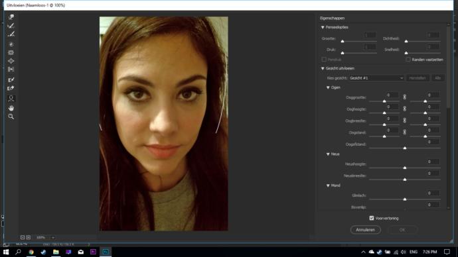
Task: Click the zoom in plus button below canvas
Action: point(29,238)
